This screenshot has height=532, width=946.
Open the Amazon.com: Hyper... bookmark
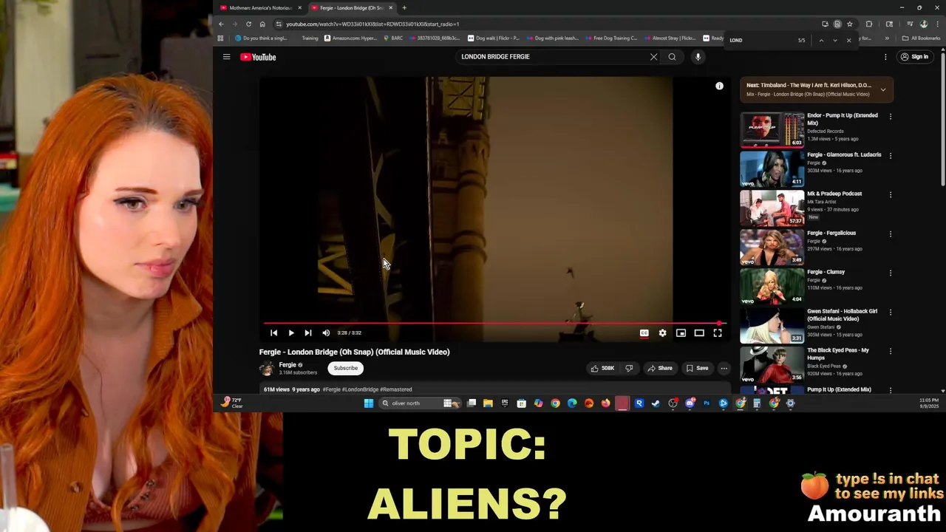350,38
